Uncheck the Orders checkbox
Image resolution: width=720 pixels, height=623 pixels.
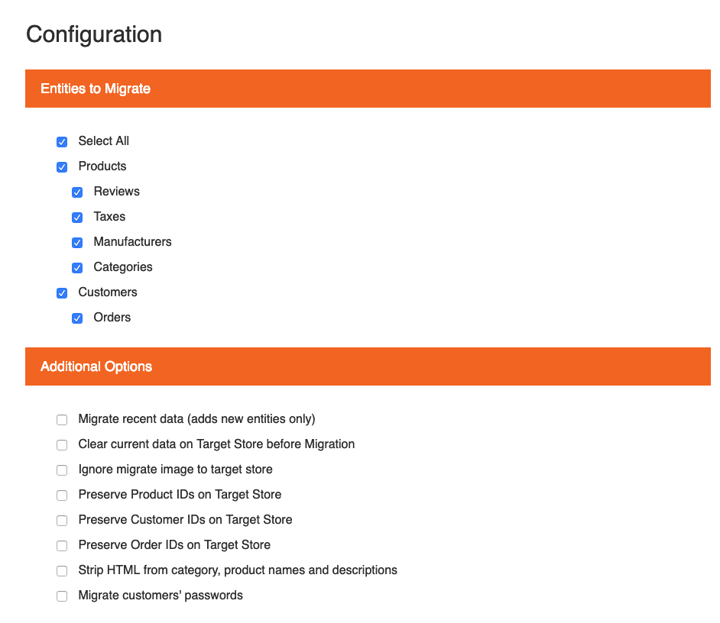tap(77, 318)
